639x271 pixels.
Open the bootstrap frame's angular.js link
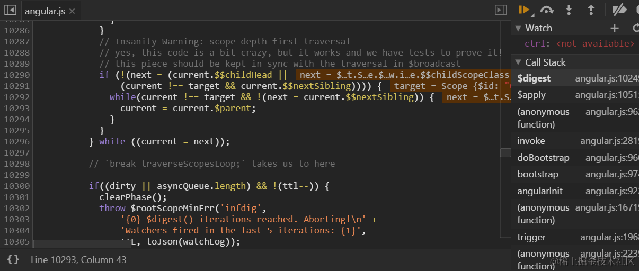(612, 174)
